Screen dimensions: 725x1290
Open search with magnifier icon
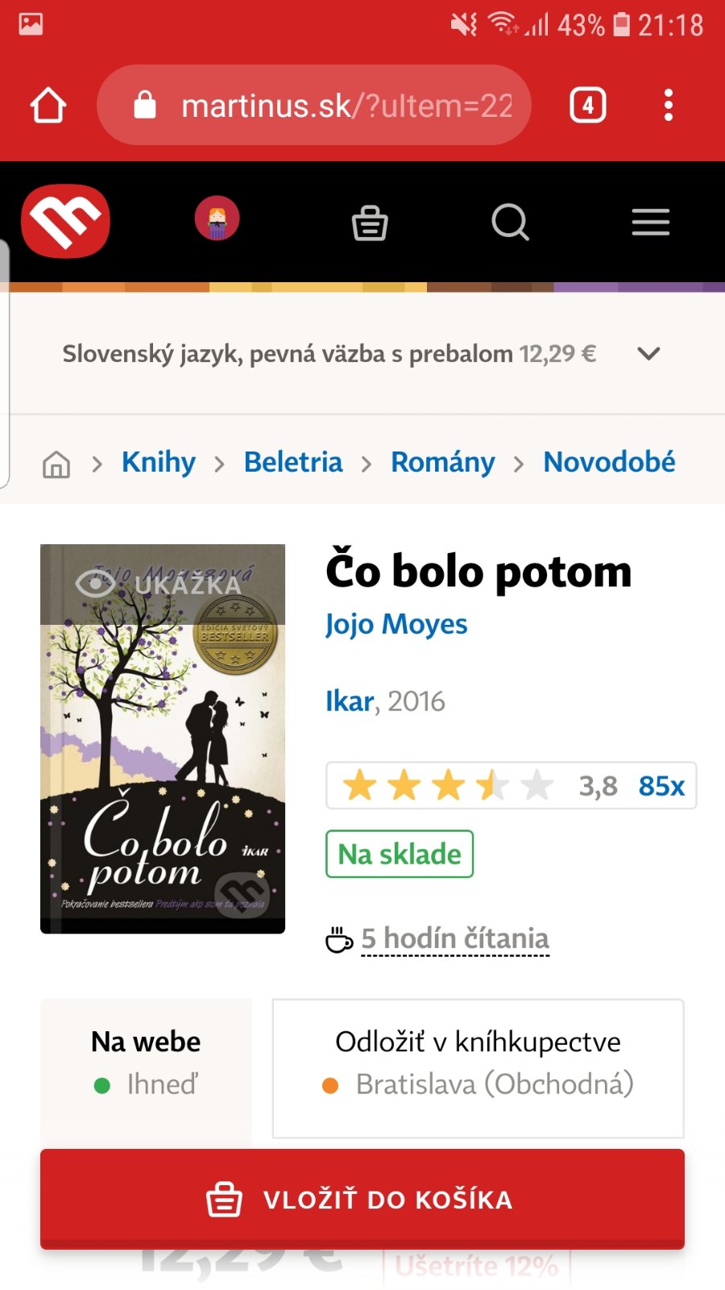(510, 222)
